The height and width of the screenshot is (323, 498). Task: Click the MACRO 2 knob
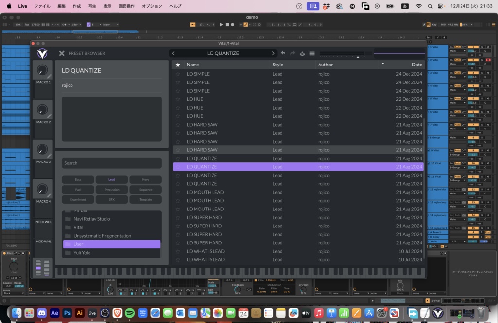point(42,110)
